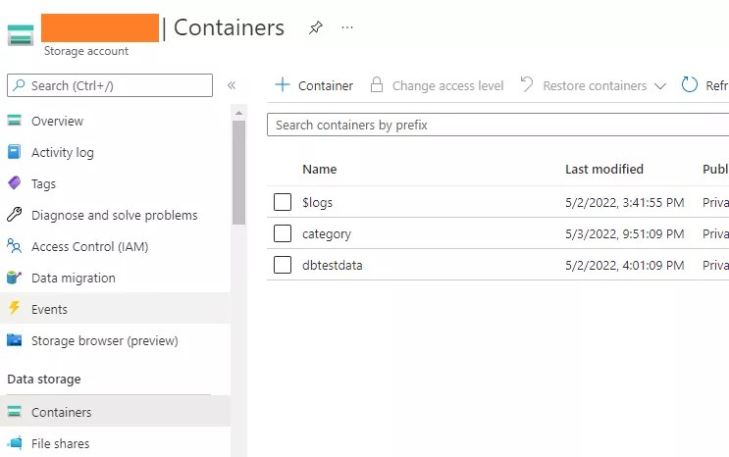Collapse the sidebar with double chevron
729x457 pixels.
coord(232,86)
